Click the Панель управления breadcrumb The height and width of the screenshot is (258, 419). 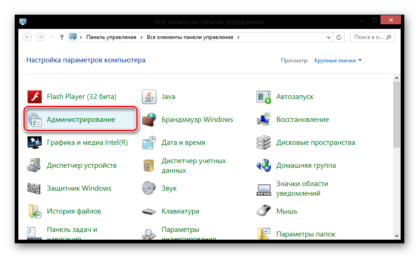click(111, 37)
